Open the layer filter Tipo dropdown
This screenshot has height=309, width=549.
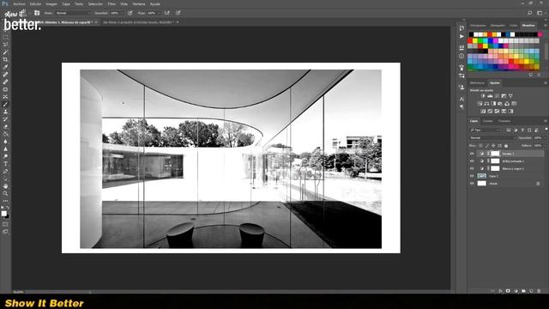click(x=486, y=130)
